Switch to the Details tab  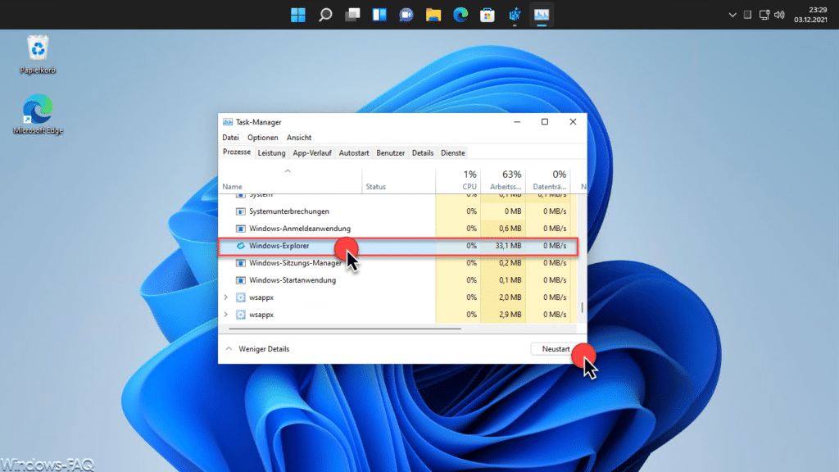tap(423, 153)
